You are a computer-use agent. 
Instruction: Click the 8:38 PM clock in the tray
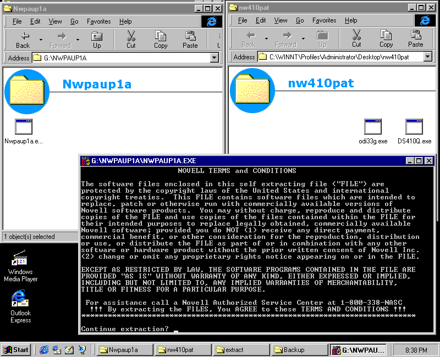click(416, 350)
